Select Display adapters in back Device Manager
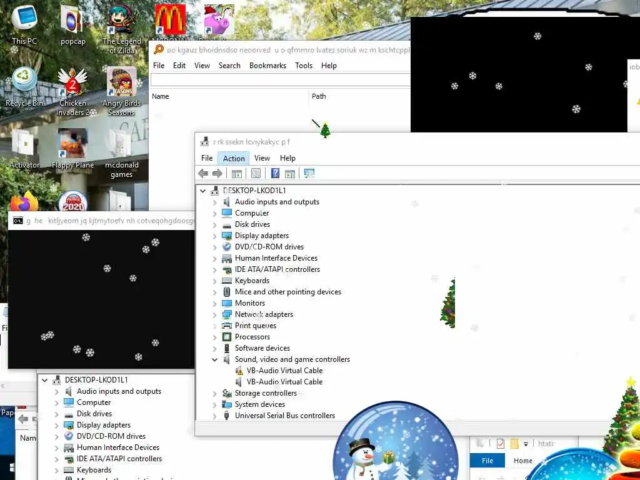640x480 pixels. [104, 425]
